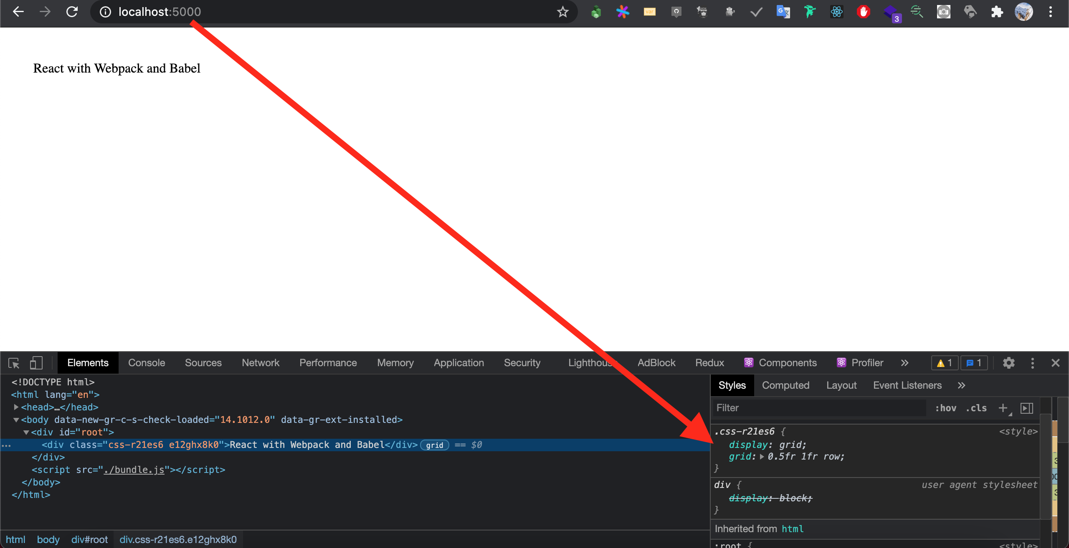Switch to the Computed tab
The height and width of the screenshot is (548, 1069).
pyautogui.click(x=785, y=385)
